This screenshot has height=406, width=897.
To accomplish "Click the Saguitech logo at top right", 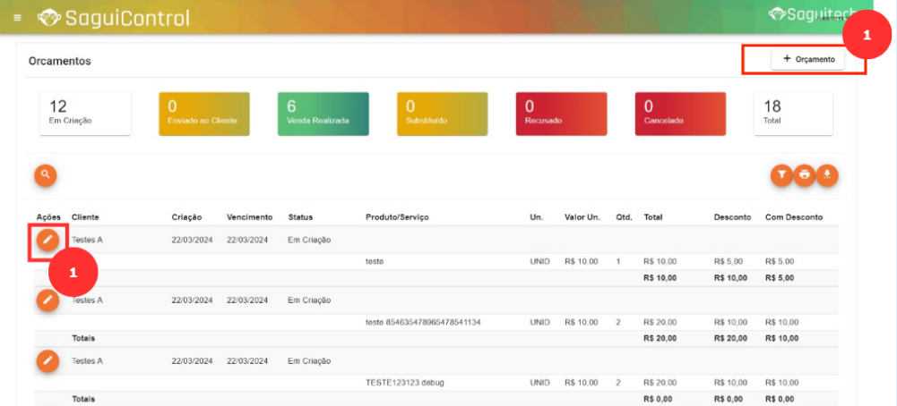I will tap(812, 14).
